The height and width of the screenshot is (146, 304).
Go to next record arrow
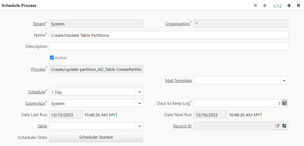point(289,5)
